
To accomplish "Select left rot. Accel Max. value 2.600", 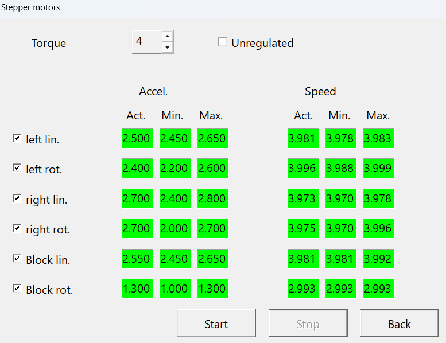I will pyautogui.click(x=213, y=168).
